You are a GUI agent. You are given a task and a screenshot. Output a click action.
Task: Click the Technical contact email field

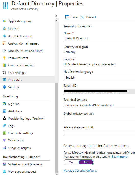pos(99,105)
